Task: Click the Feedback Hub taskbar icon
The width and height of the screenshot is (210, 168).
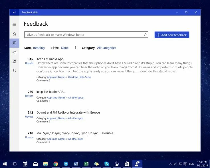Action: pos(137,164)
